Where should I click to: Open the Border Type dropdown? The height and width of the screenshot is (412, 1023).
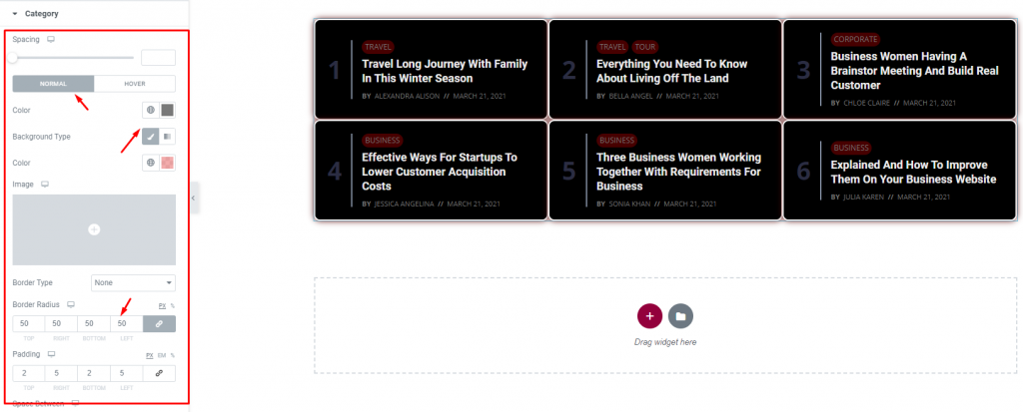133,283
